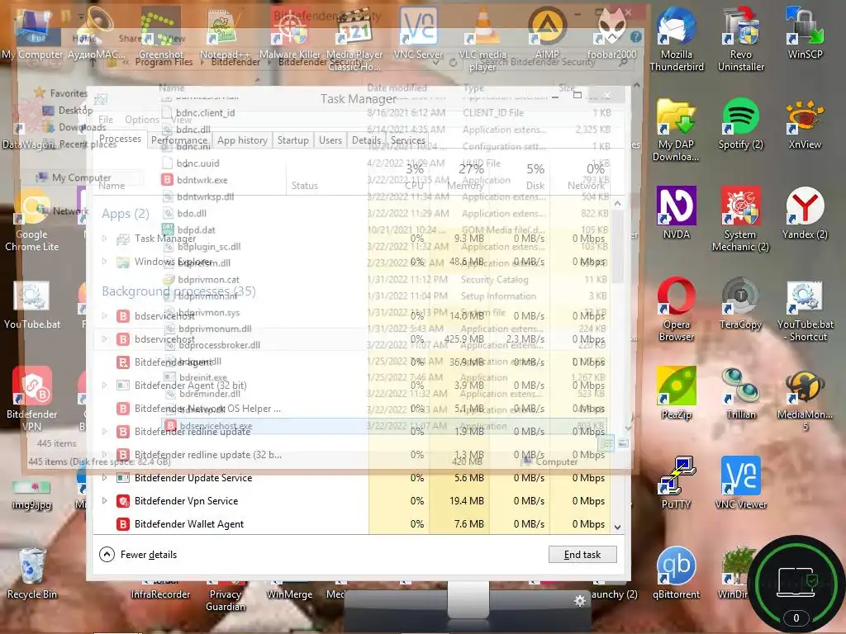The height and width of the screenshot is (634, 846).
Task: Open the VNC Server desktop icon
Action: coord(418,33)
